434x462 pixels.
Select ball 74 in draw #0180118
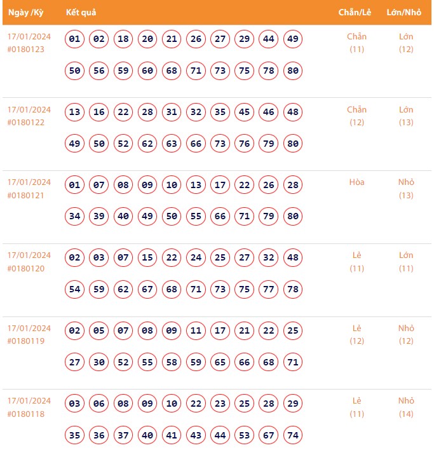click(293, 435)
